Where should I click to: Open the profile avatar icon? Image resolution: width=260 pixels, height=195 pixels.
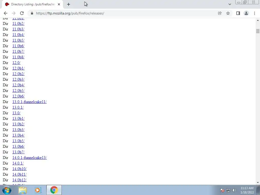point(246,13)
